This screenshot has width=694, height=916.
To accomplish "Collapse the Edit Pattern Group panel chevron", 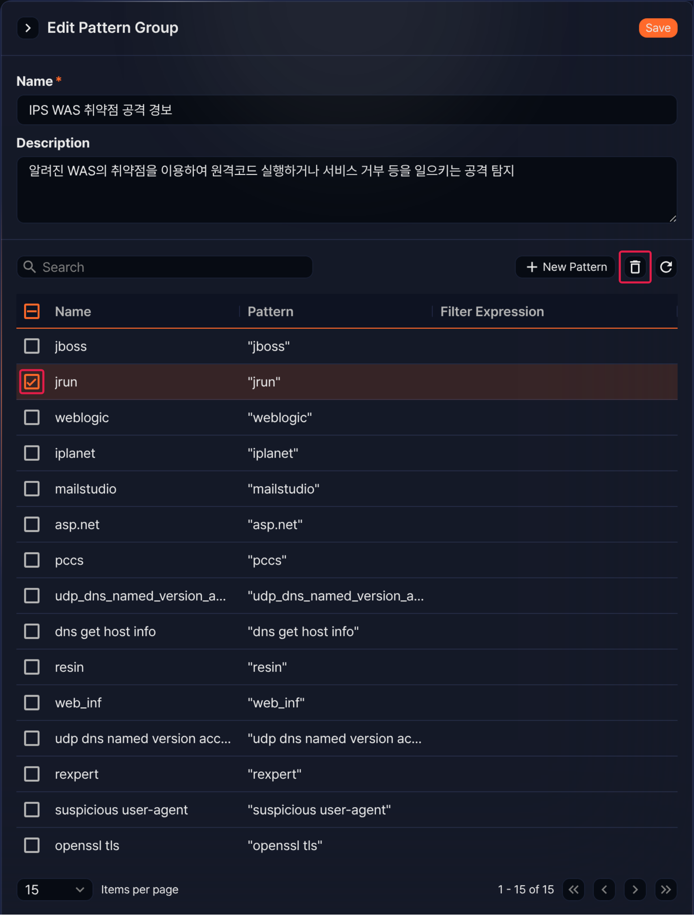I will pos(28,28).
